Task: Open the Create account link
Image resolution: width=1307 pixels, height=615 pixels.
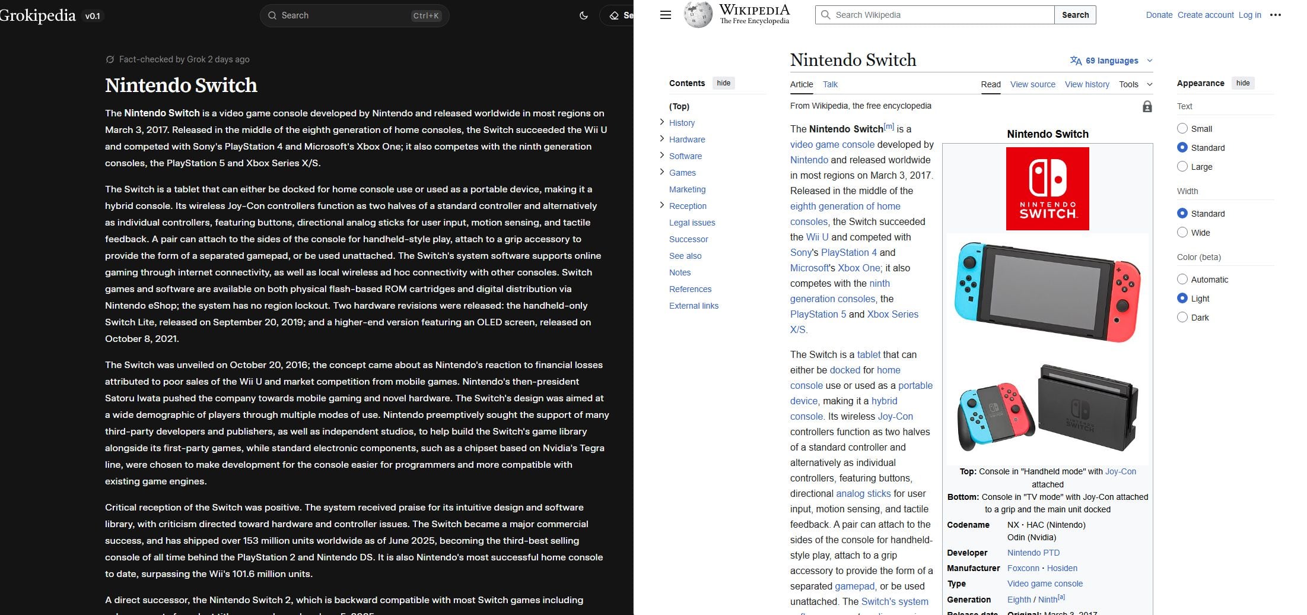Action: click(1205, 15)
